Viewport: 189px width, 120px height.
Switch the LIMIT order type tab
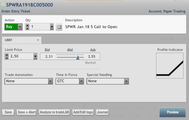pos(22,40)
